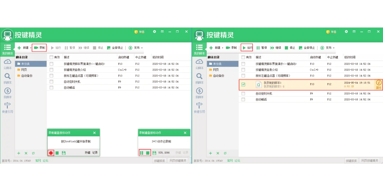
Task: Check 自动定时关机 row in left window
Action: point(51,82)
